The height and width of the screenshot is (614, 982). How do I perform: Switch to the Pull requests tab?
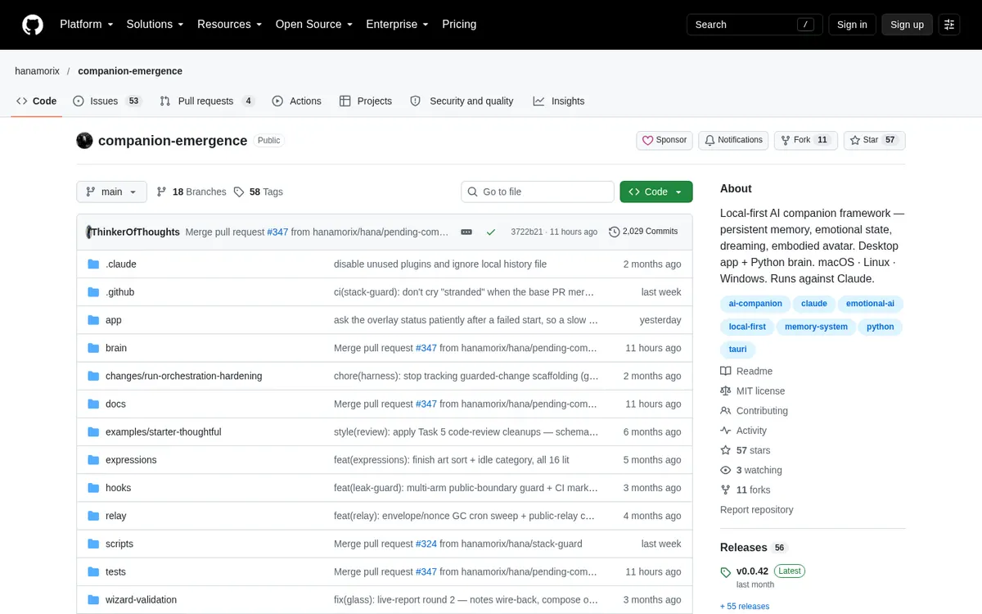pos(207,101)
